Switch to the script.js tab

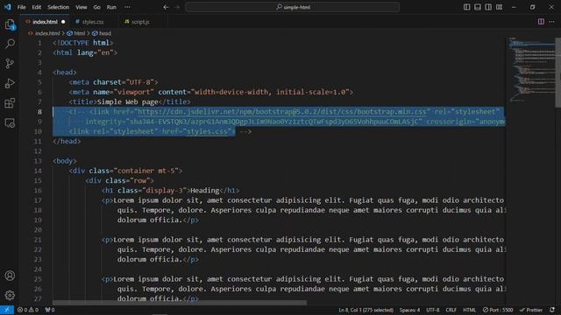140,22
